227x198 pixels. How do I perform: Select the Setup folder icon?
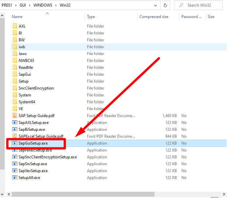15,81
